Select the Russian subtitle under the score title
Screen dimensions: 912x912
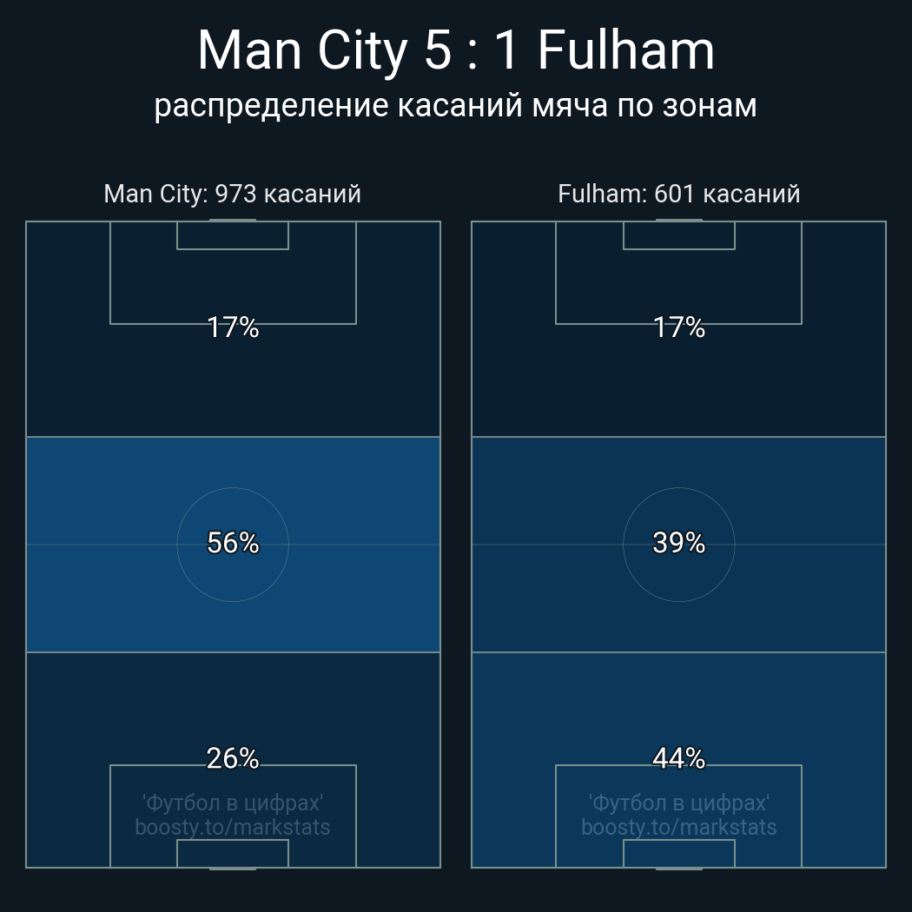(456, 105)
